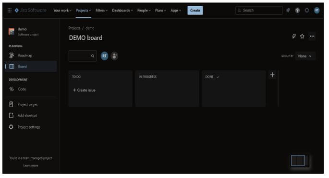Open the RT profile avatar in top bar
Screen dimensions: 329x178
[317, 10]
